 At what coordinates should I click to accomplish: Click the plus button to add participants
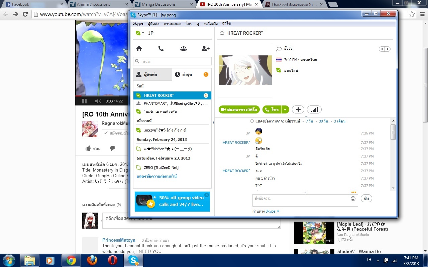pyautogui.click(x=298, y=109)
